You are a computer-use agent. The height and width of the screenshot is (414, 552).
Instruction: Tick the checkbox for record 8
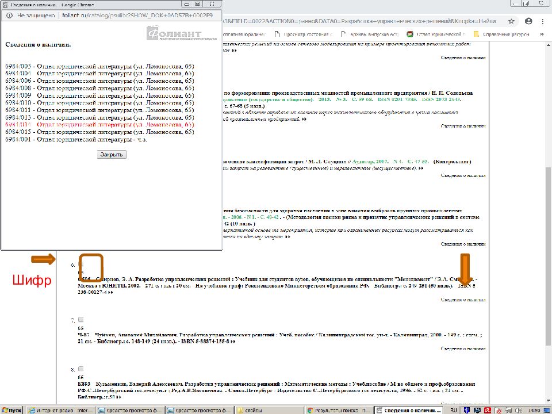[x=81, y=369]
